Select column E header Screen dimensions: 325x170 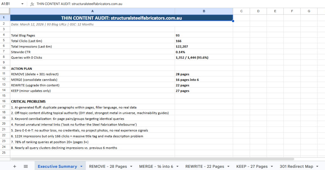coord(275,11)
